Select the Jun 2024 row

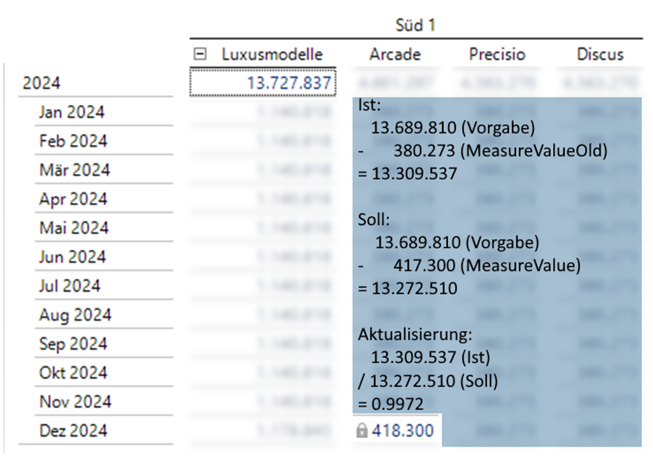72,257
